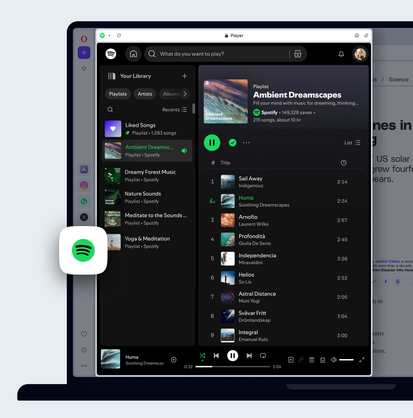Image resolution: width=413 pixels, height=418 pixels.
Task: Open the List view dropdown
Action: tap(352, 142)
